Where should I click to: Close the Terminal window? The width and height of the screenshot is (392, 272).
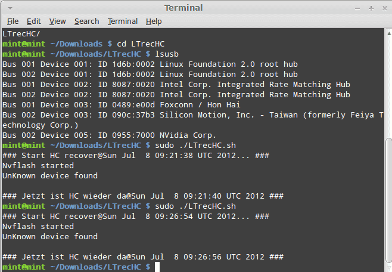coord(385,8)
